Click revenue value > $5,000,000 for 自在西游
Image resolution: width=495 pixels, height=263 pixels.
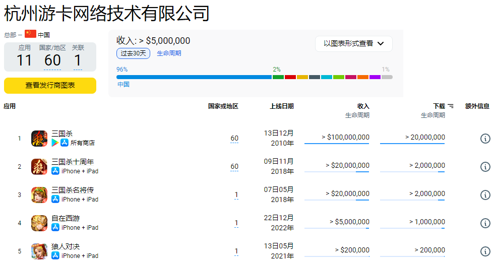[349, 222]
